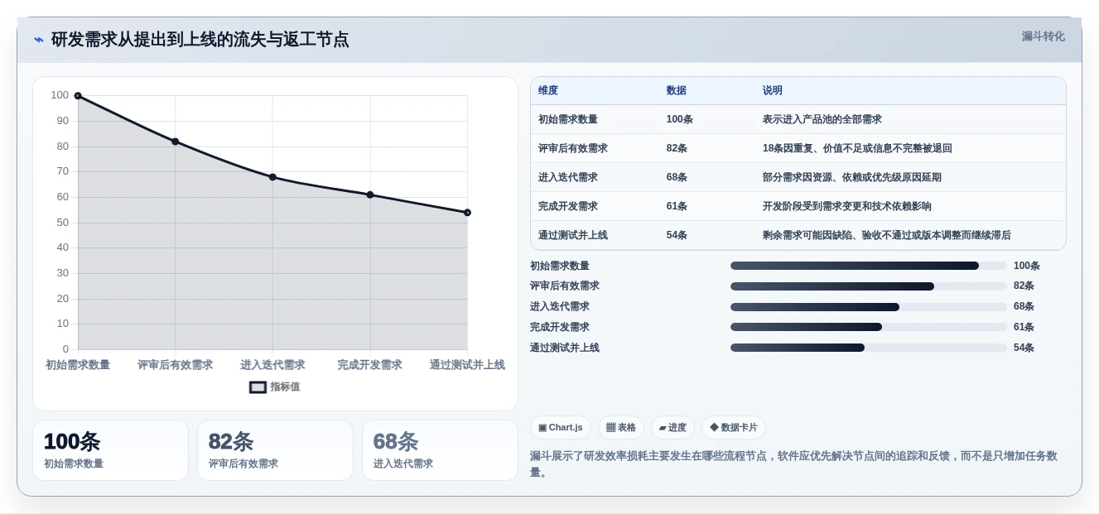This screenshot has width=1099, height=514.
Task: Click the chart data point for 评审后有效需求
Action: [x=176, y=142]
